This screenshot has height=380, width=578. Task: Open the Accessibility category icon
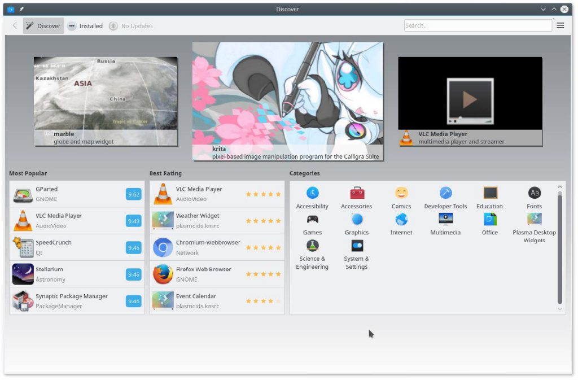point(313,193)
